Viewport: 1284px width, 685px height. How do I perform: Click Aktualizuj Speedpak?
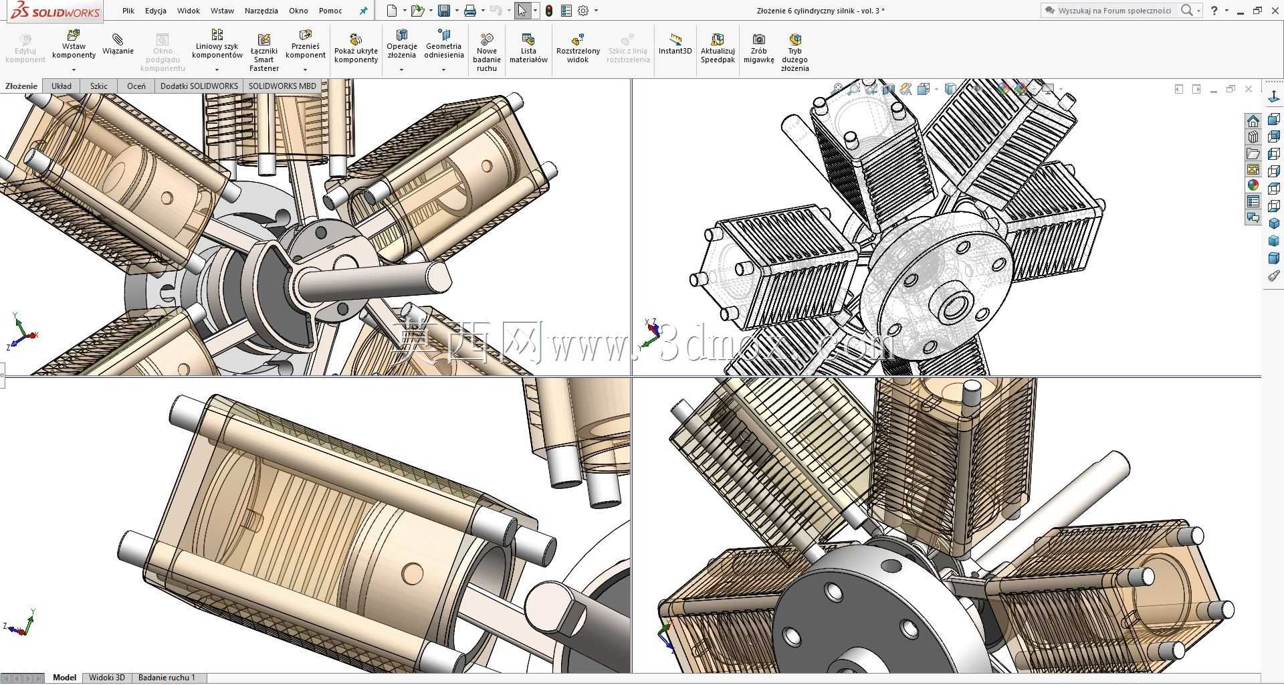(718, 48)
